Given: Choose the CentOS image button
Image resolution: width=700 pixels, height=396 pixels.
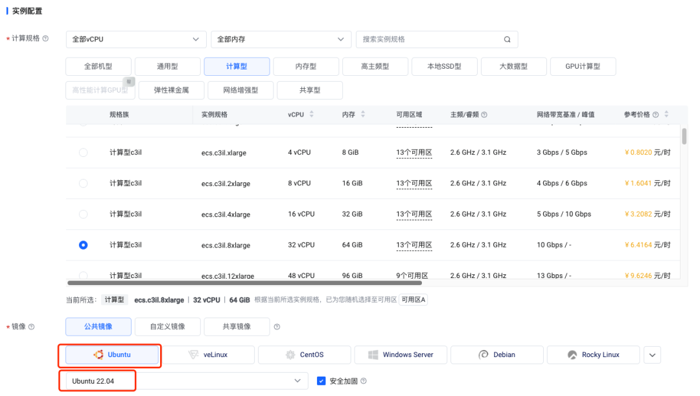Looking at the screenshot, I should (304, 355).
